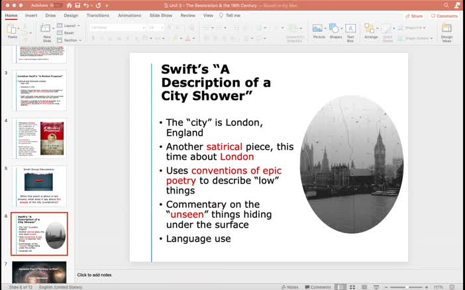The image size is (465, 290).
Task: Open the Layout dropdown
Action: tap(68, 26)
